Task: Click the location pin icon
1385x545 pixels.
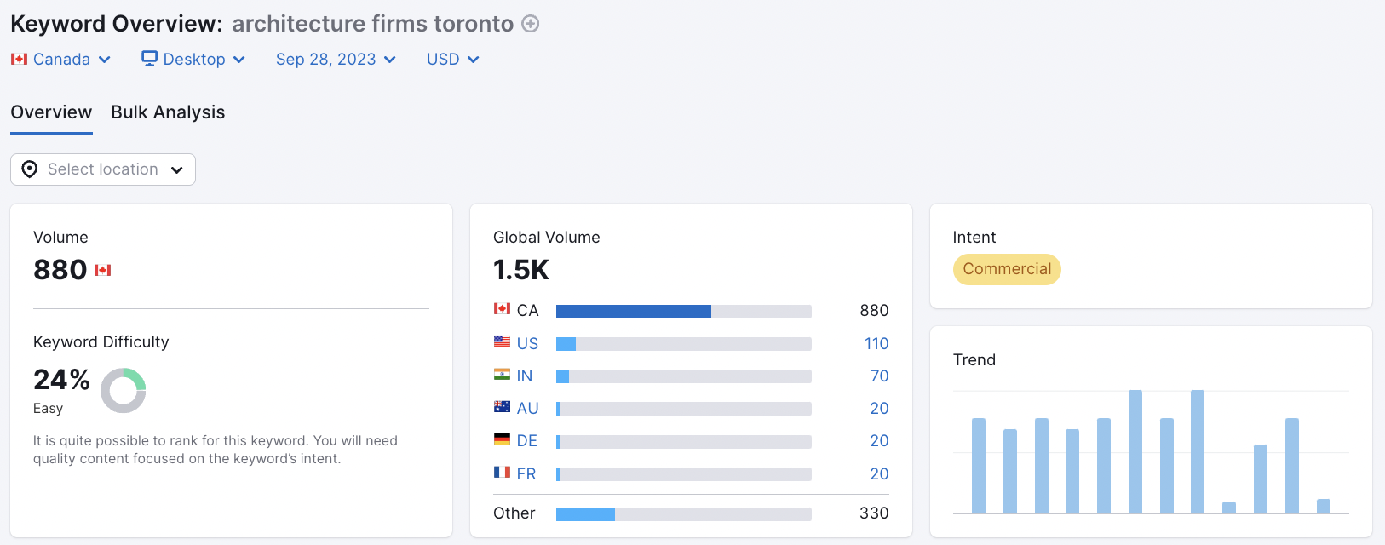Action: pyautogui.click(x=30, y=169)
